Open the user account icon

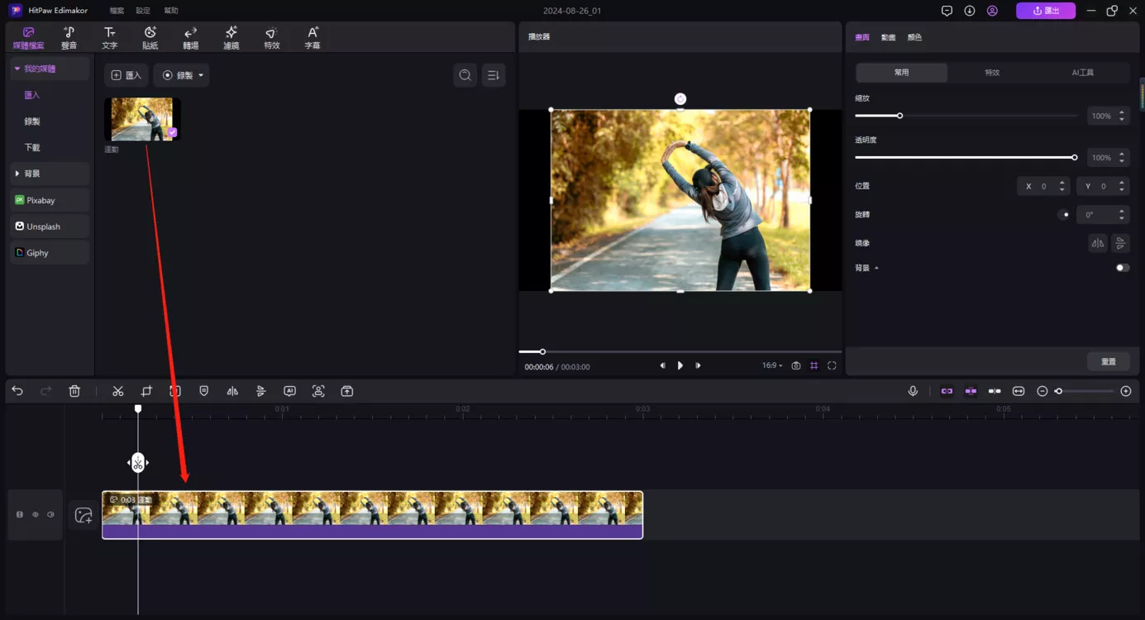992,11
